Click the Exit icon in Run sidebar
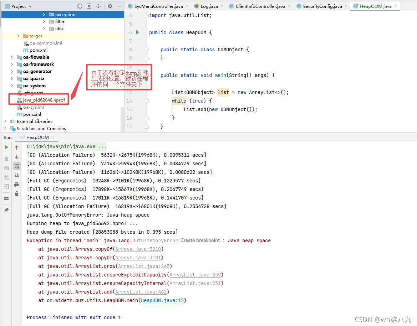 tap(7, 186)
